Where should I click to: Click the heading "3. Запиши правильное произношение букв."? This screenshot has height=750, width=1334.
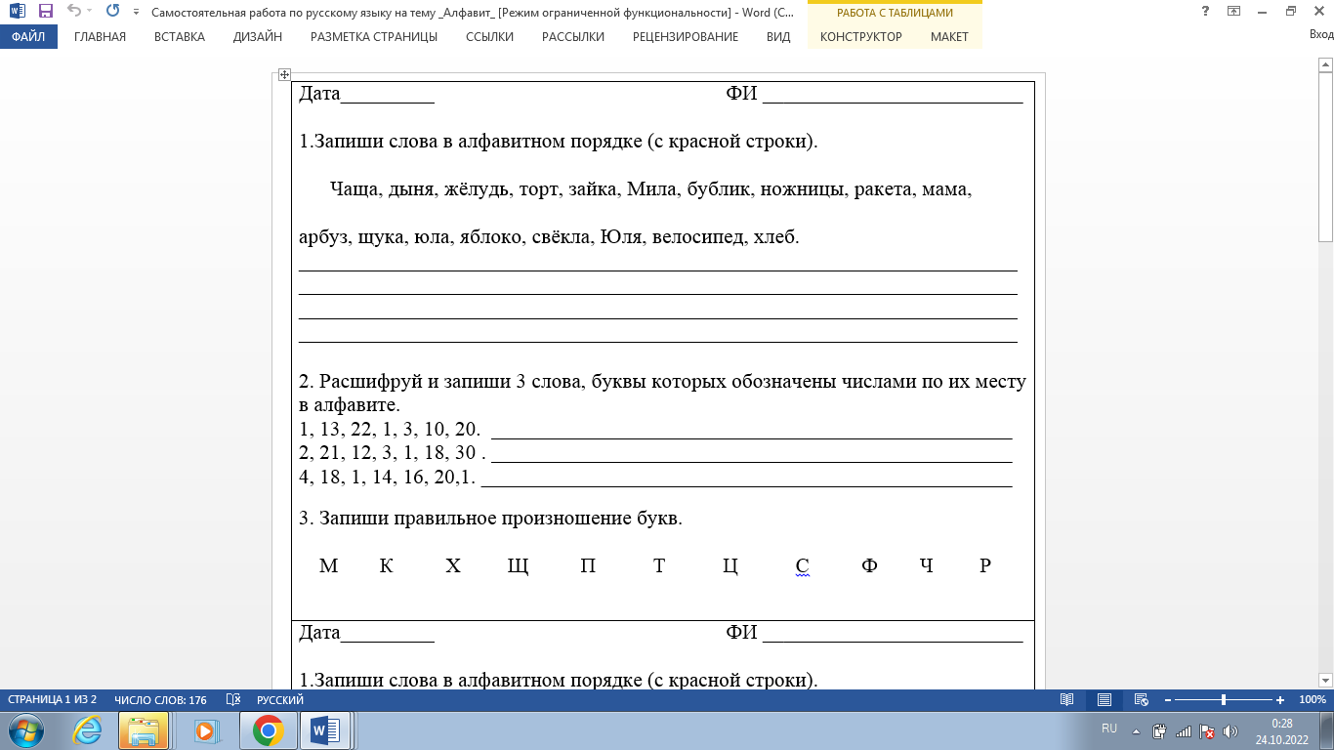point(490,519)
